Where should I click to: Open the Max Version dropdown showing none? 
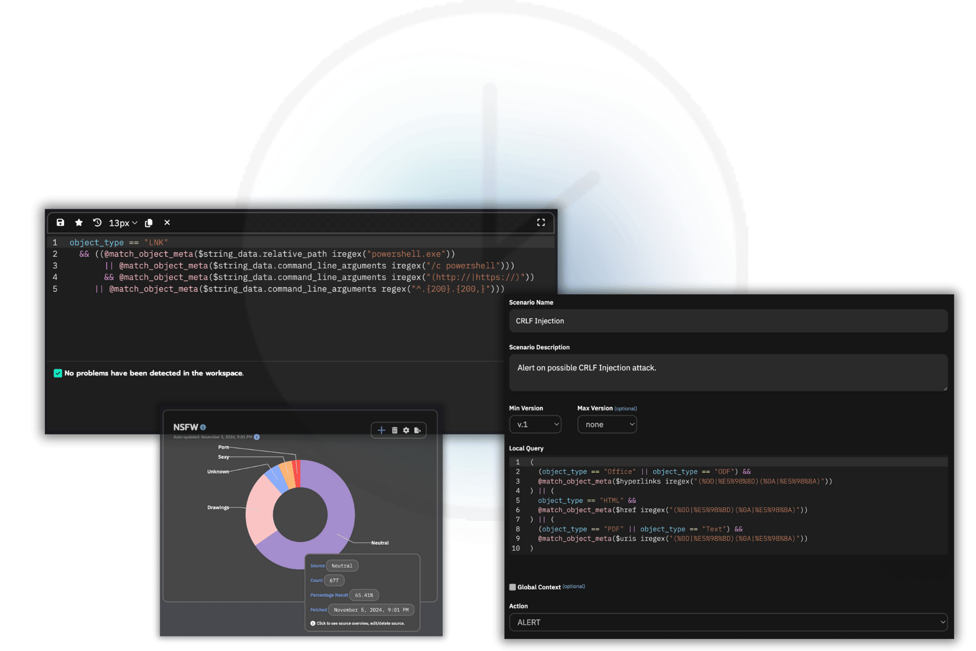click(x=607, y=424)
